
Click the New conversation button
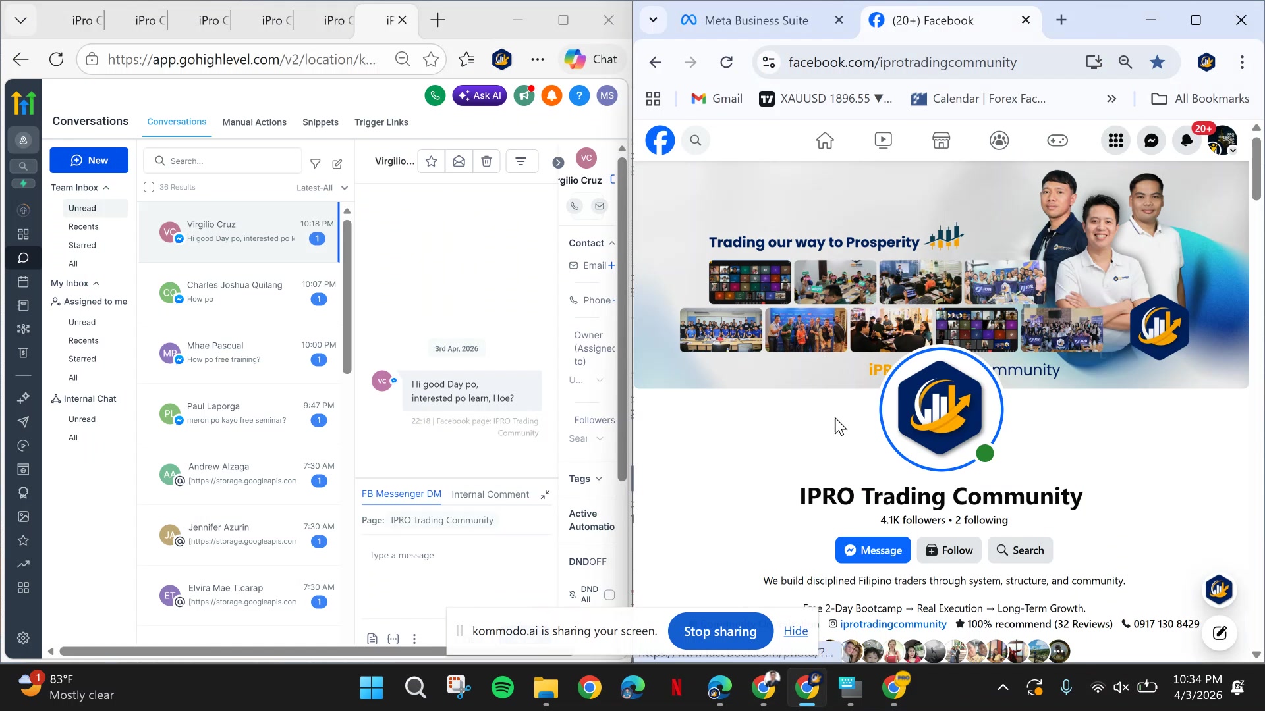click(x=89, y=161)
